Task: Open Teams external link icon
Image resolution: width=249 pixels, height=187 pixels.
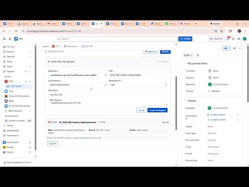Action: coord(30,152)
